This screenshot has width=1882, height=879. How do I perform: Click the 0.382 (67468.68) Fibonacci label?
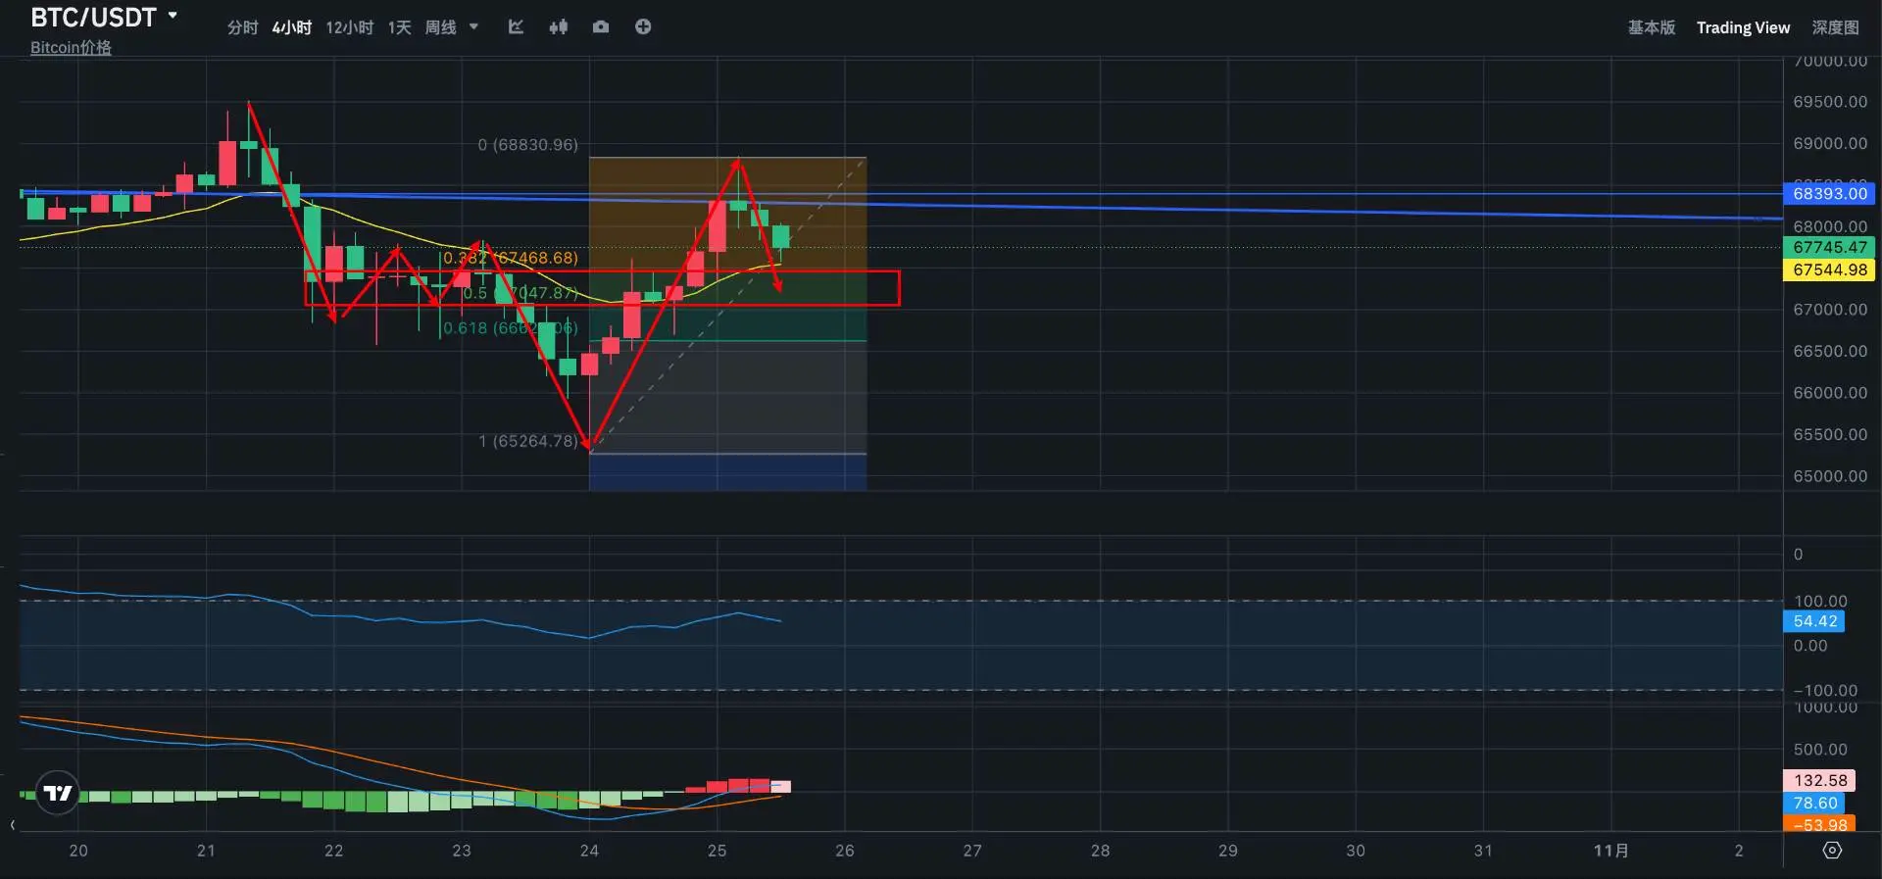click(510, 258)
